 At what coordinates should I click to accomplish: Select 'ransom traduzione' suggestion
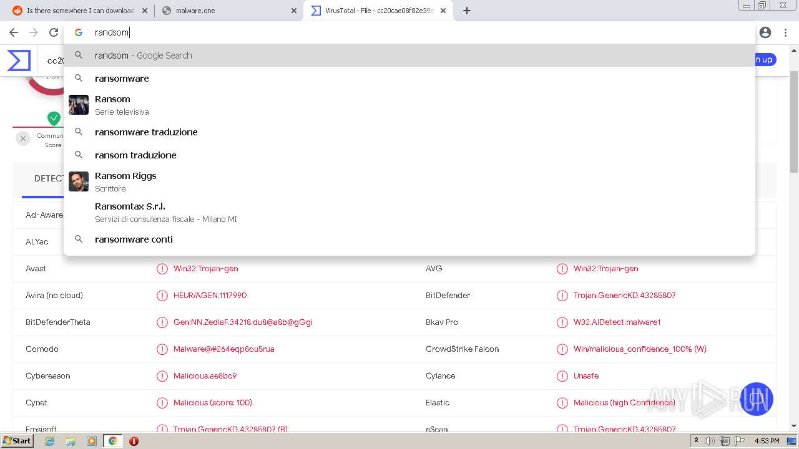pos(409,155)
